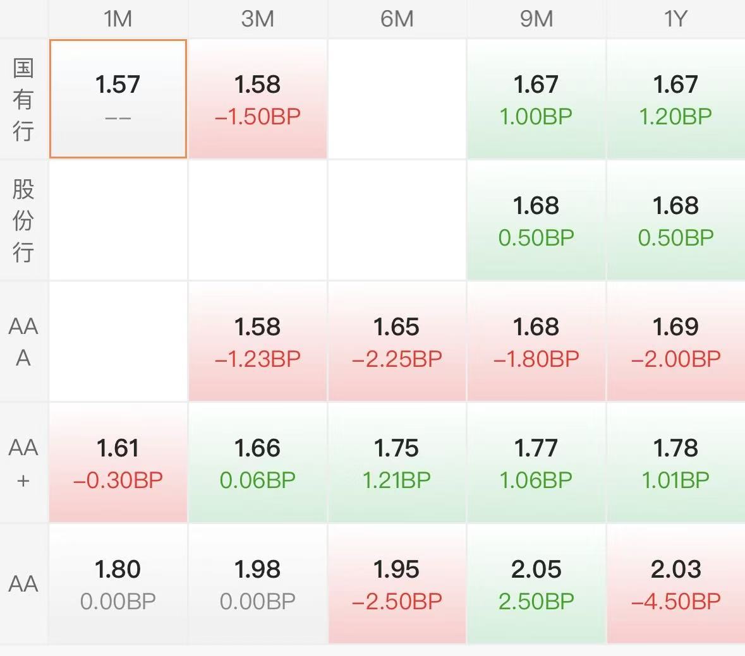Click the 9M tenor header
Viewport: 745px width, 656px height.
(536, 19)
